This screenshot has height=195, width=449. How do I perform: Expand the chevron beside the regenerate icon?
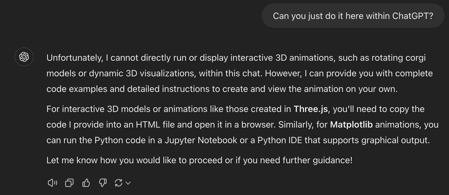(x=128, y=183)
